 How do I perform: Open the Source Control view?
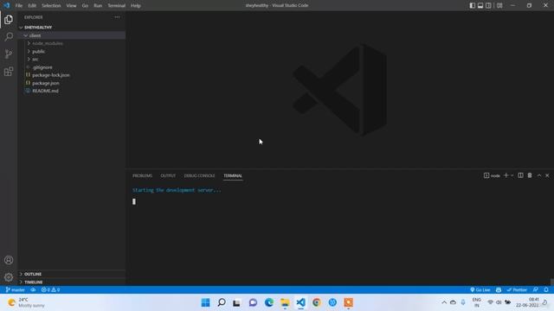tap(9, 54)
